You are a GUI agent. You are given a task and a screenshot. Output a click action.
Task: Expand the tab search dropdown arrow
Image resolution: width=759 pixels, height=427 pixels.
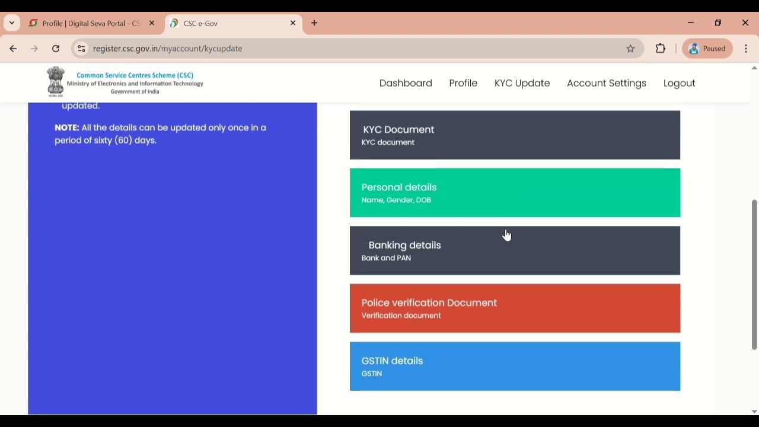tap(12, 24)
